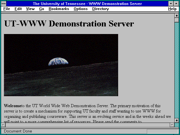Click the vertical scrollbar track below thumb
Screen dimensions: 180x135
coord(177,70)
